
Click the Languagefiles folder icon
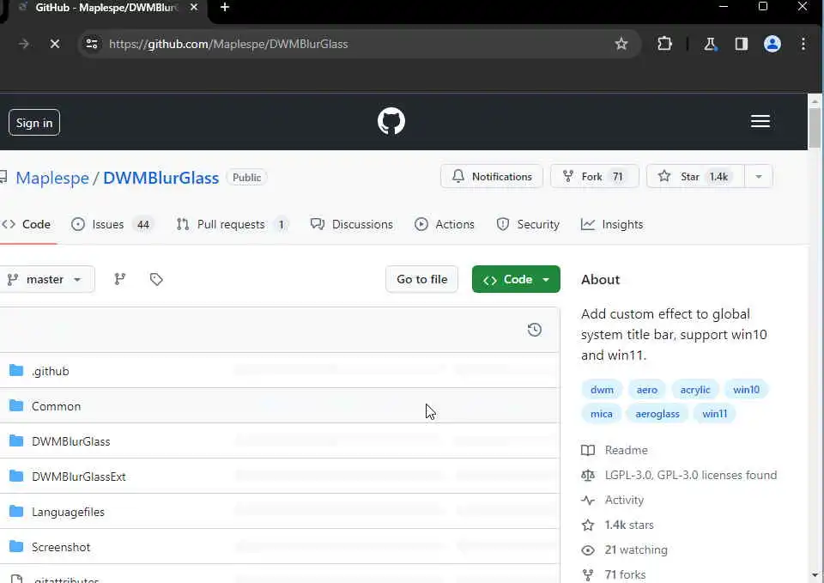[x=16, y=512]
